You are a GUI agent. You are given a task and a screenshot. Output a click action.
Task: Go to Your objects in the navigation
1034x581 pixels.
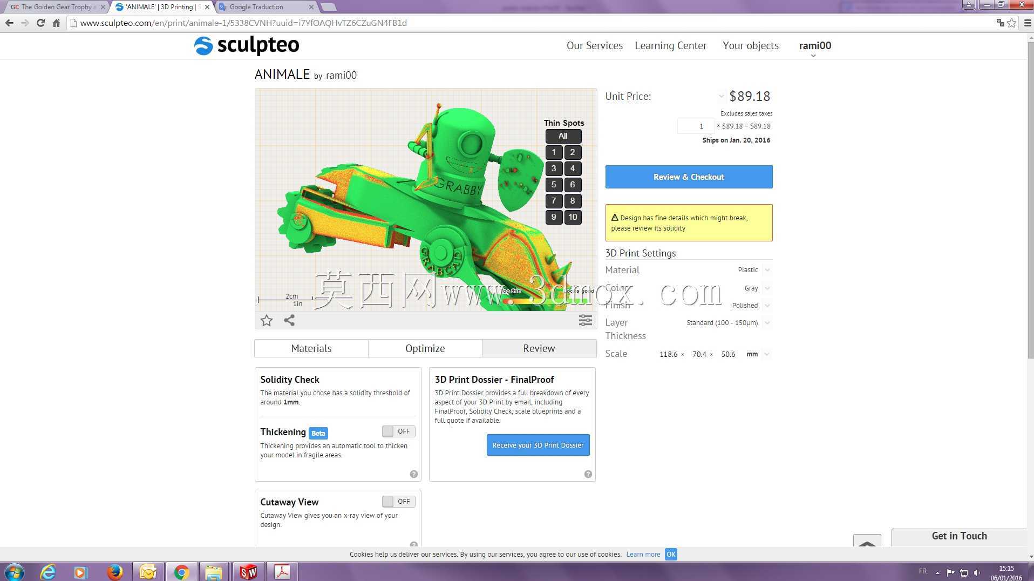click(x=751, y=46)
